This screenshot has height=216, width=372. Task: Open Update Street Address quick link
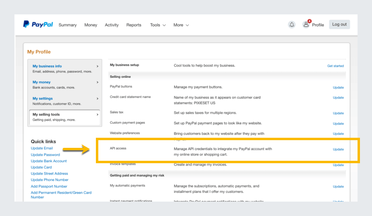point(49,173)
